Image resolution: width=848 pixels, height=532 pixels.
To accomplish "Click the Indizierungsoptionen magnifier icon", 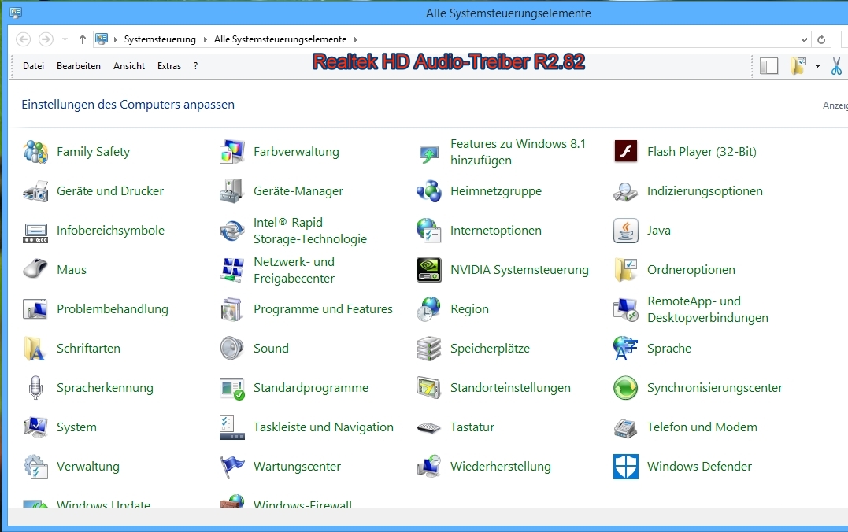I will point(626,191).
